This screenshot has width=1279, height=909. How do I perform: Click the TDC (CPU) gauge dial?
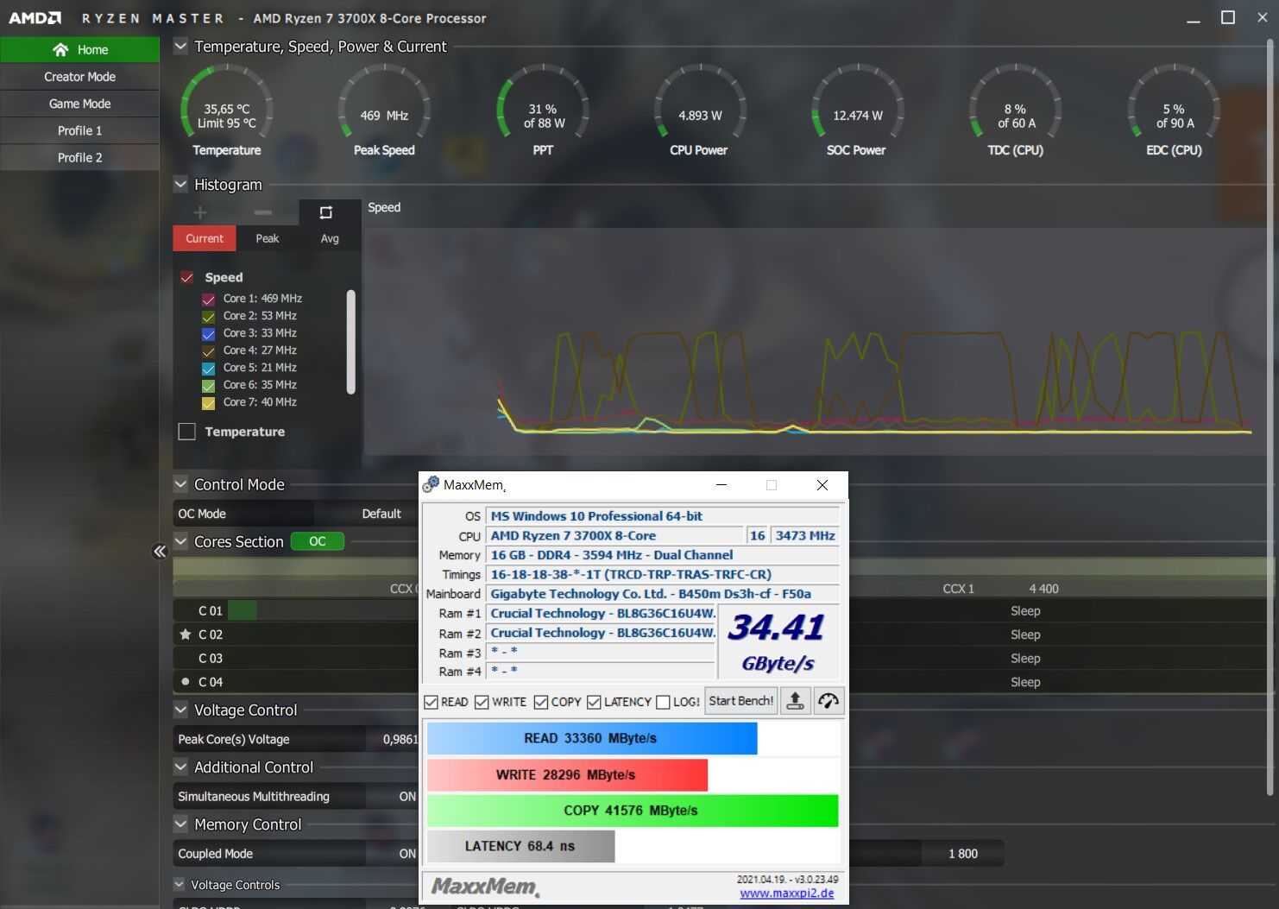tap(1016, 101)
